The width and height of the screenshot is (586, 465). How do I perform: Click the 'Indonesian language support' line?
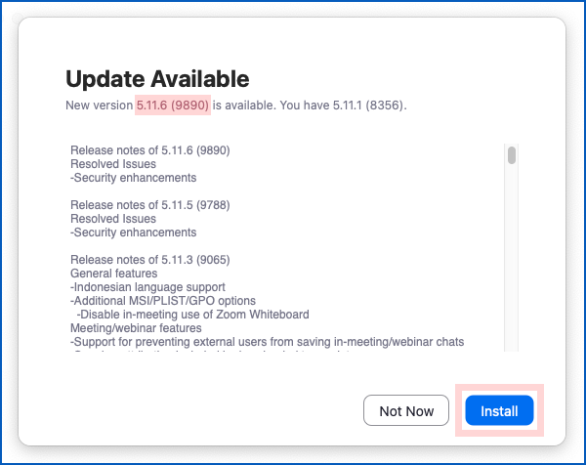click(x=148, y=287)
